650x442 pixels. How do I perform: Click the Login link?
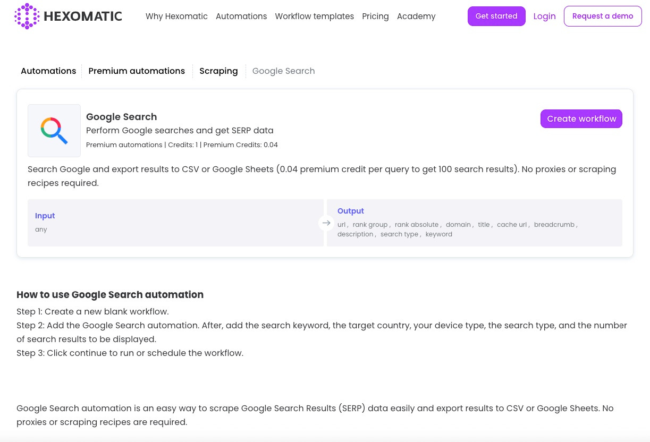[x=544, y=16]
